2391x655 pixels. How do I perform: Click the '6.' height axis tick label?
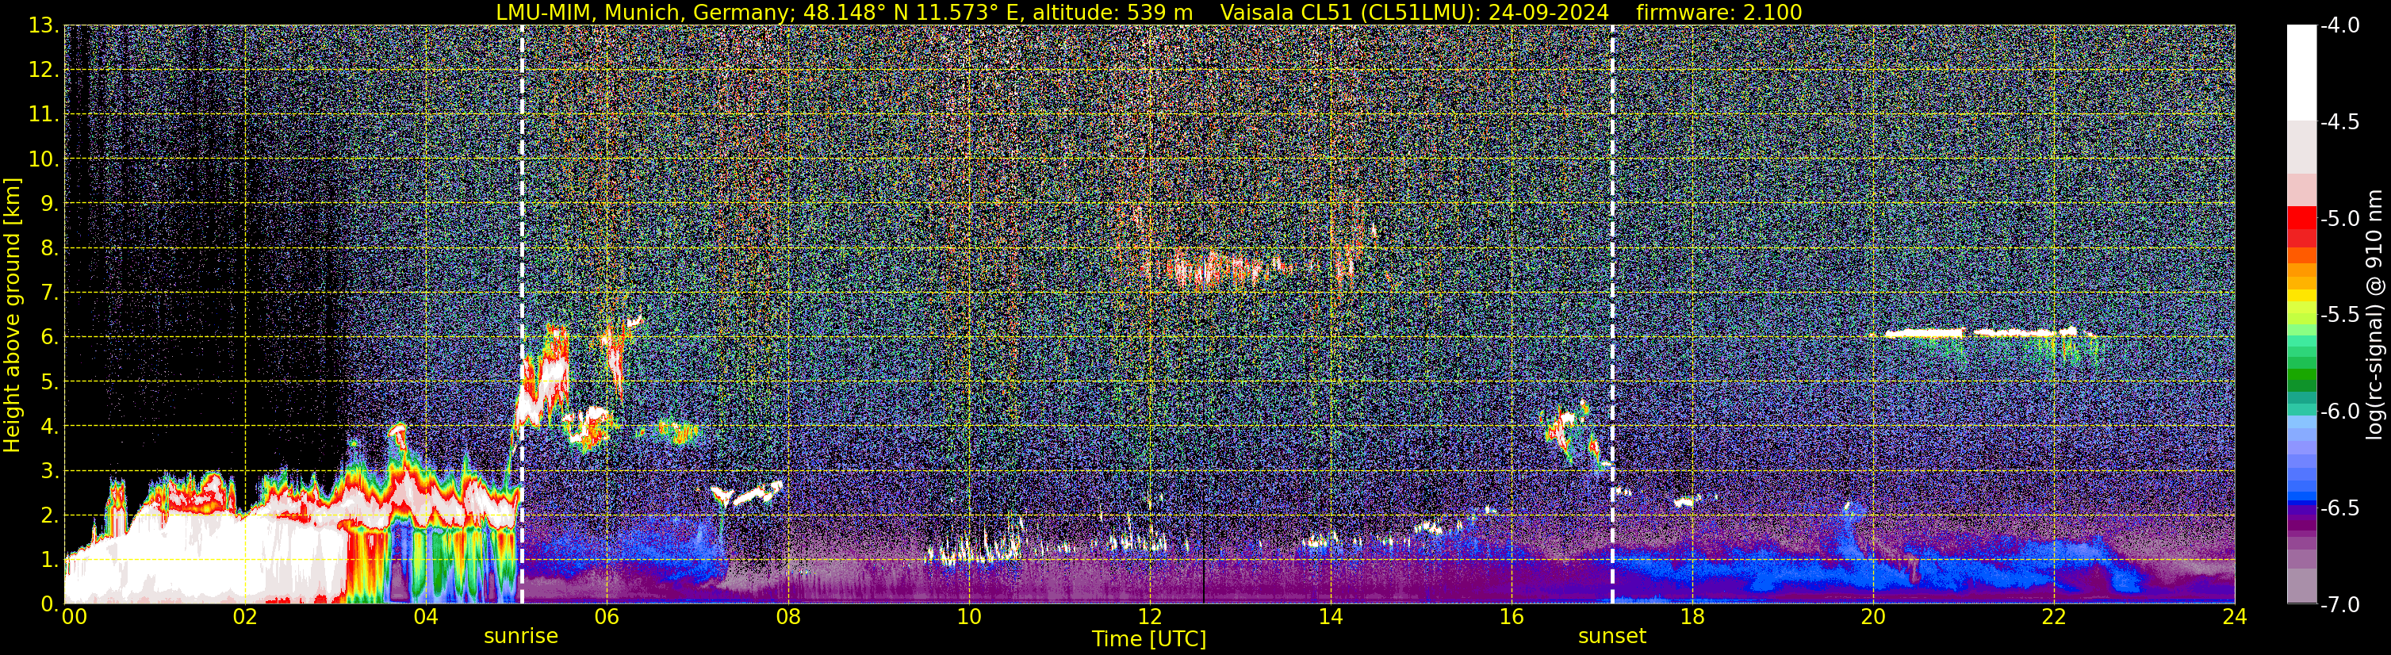tap(49, 337)
